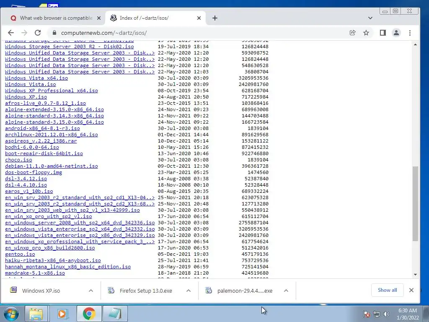Open Windows_Storage_Server_2003_R2_-_Disk02.iso

(70, 47)
